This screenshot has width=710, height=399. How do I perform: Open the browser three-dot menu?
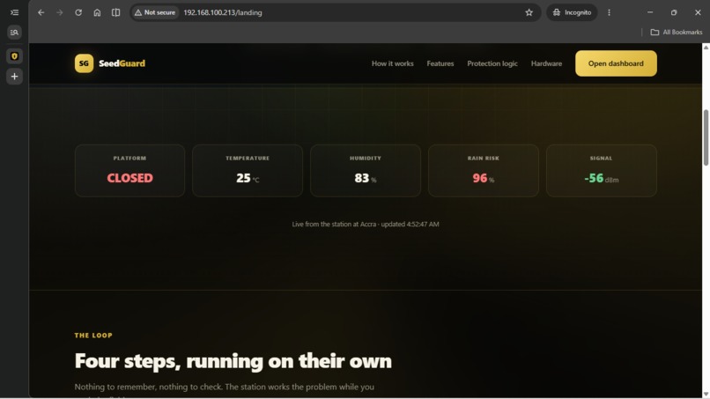pos(609,12)
